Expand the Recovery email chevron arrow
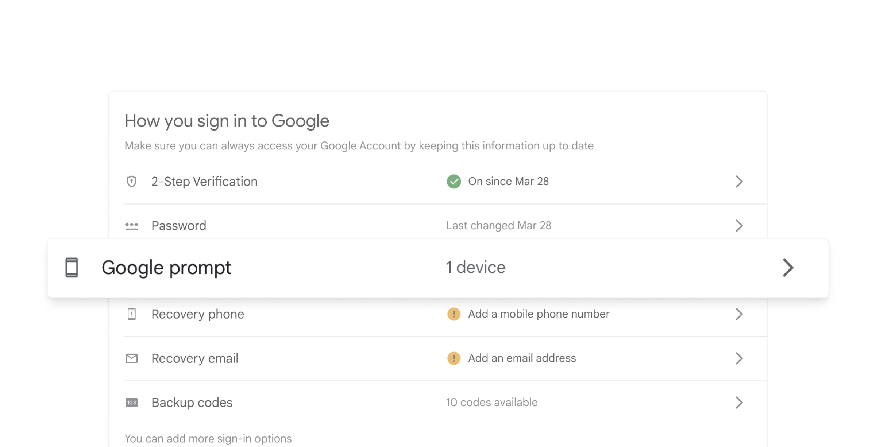This screenshot has height=447, width=876. [739, 358]
